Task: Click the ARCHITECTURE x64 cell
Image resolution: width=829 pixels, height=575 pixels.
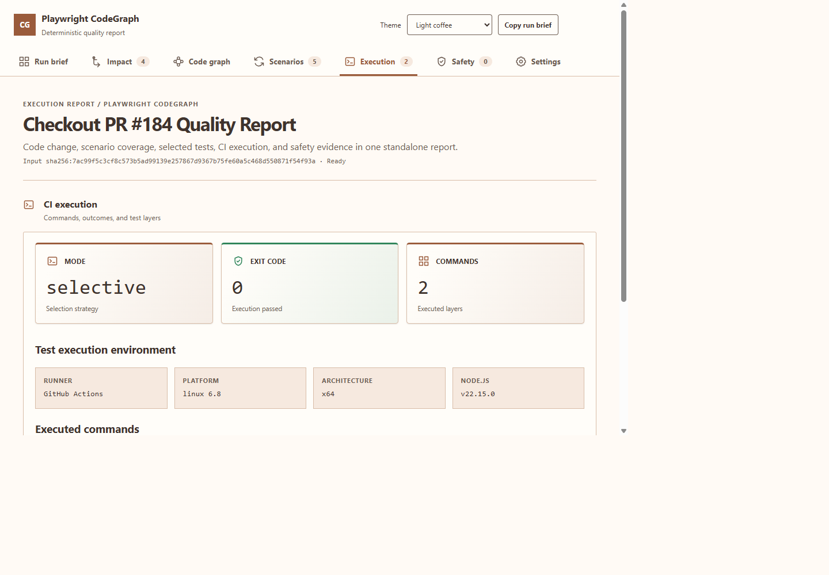Action: click(x=379, y=388)
